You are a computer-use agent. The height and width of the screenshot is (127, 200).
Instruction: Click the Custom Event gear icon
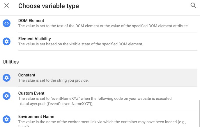coord(6,96)
